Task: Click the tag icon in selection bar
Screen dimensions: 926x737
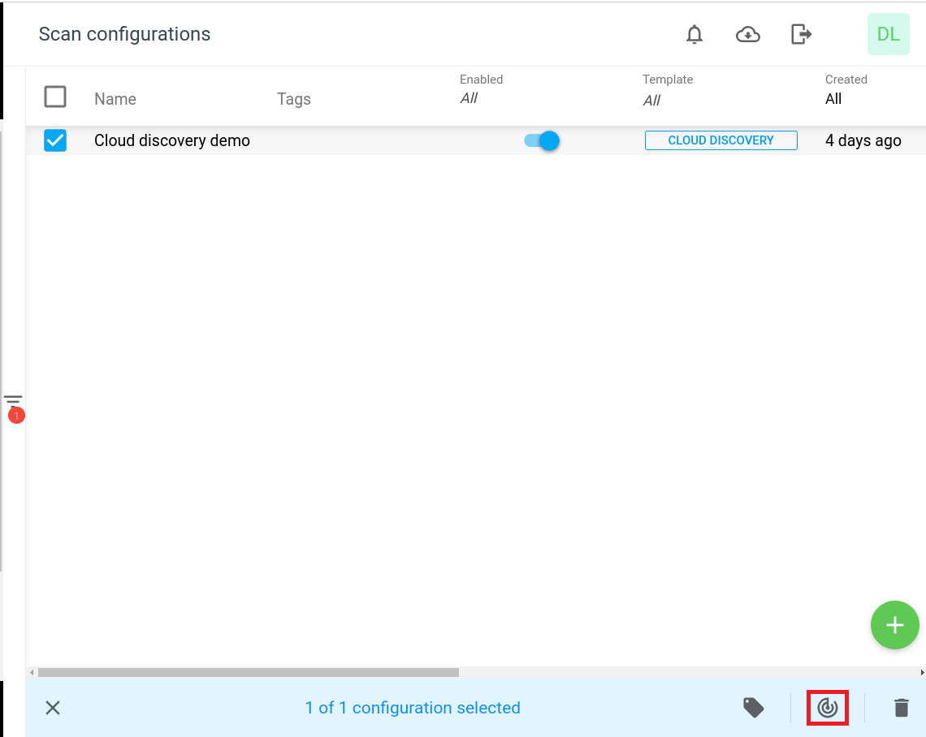Action: 754,708
